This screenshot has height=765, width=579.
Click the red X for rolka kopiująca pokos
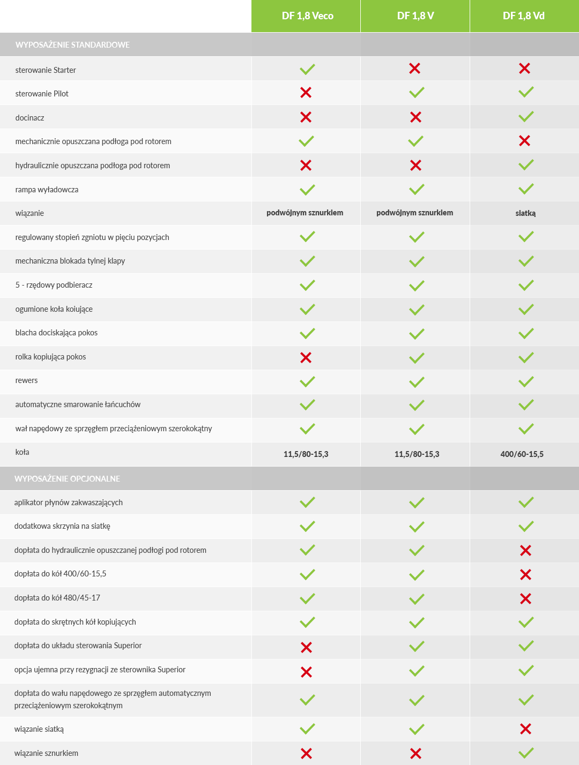coord(306,358)
